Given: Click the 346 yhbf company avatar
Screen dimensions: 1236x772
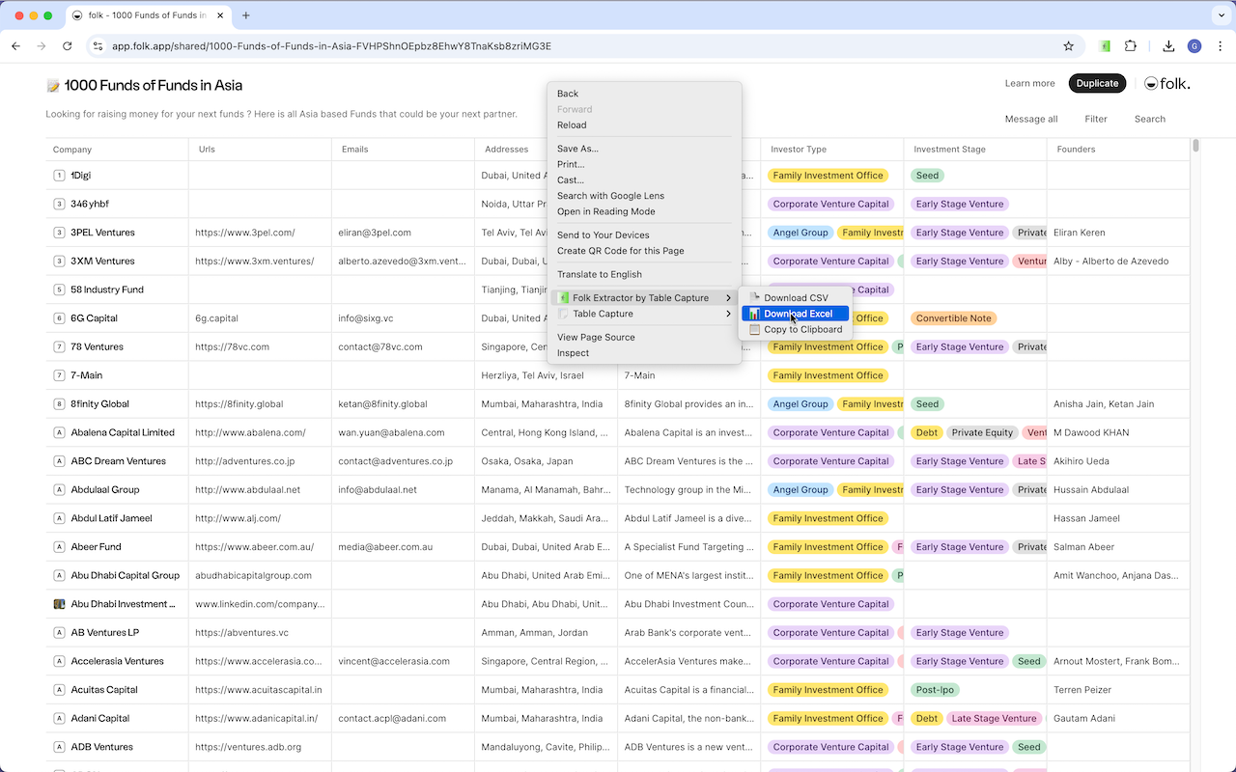Looking at the screenshot, I should [x=60, y=205].
